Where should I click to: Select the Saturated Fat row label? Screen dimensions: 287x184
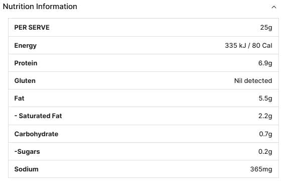(38, 116)
